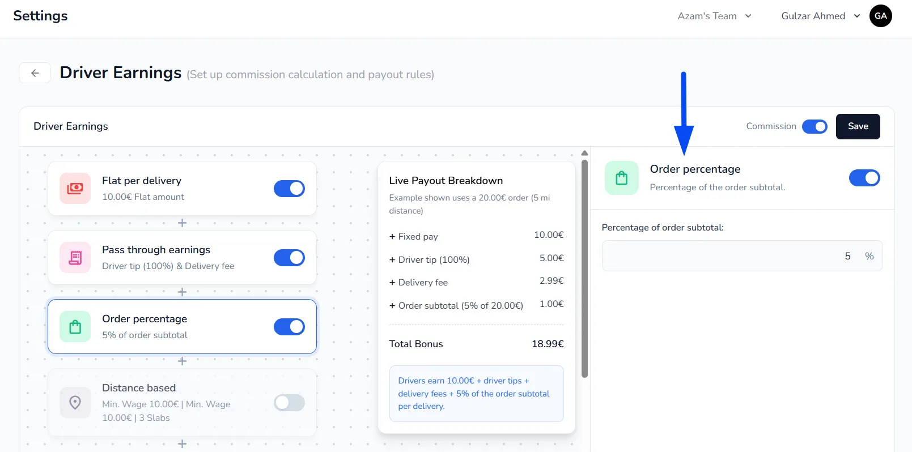Click the plus connector below the Order percentage card
912x452 pixels.
(182, 361)
